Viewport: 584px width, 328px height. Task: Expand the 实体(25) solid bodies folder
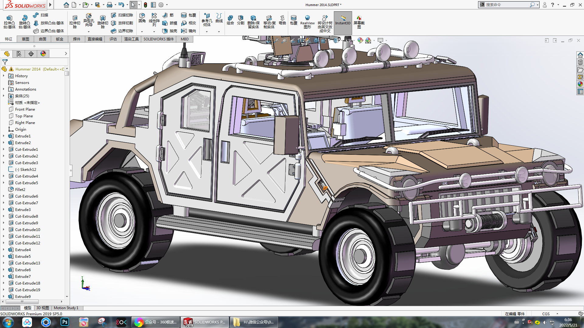pos(4,96)
